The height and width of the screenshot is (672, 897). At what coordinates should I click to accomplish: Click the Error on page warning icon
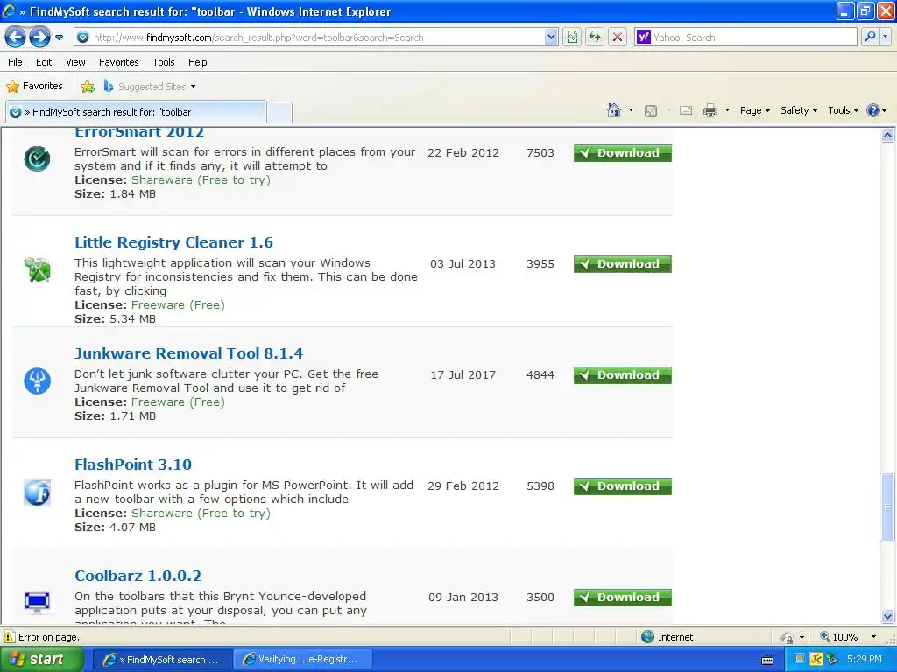coord(9,637)
